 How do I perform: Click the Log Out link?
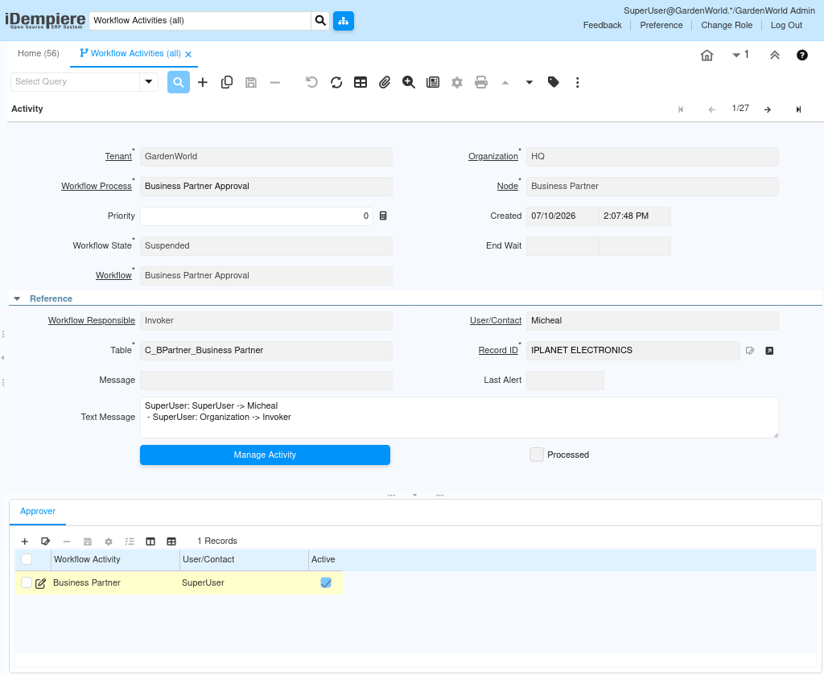coord(786,25)
